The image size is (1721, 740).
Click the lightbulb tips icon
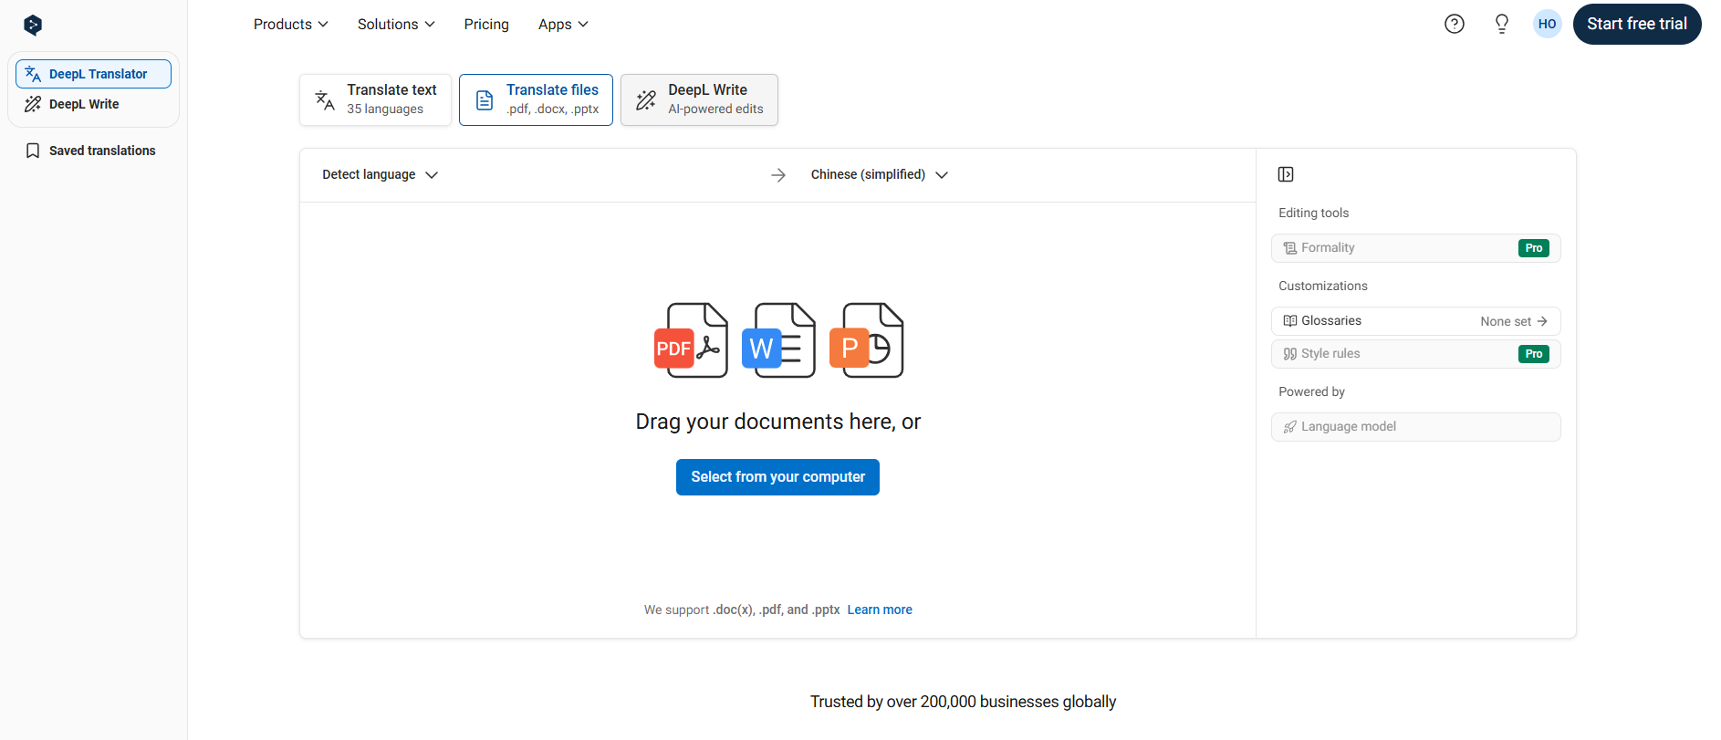pyautogui.click(x=1501, y=25)
